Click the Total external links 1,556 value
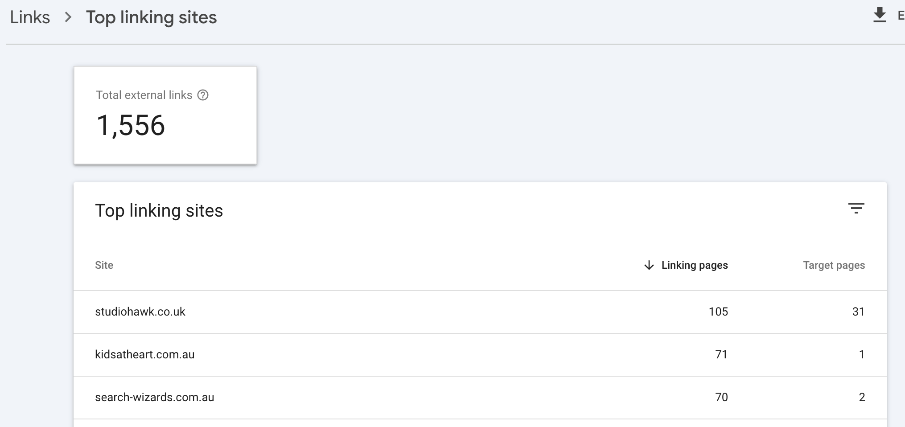The height and width of the screenshot is (427, 905). coord(131,126)
